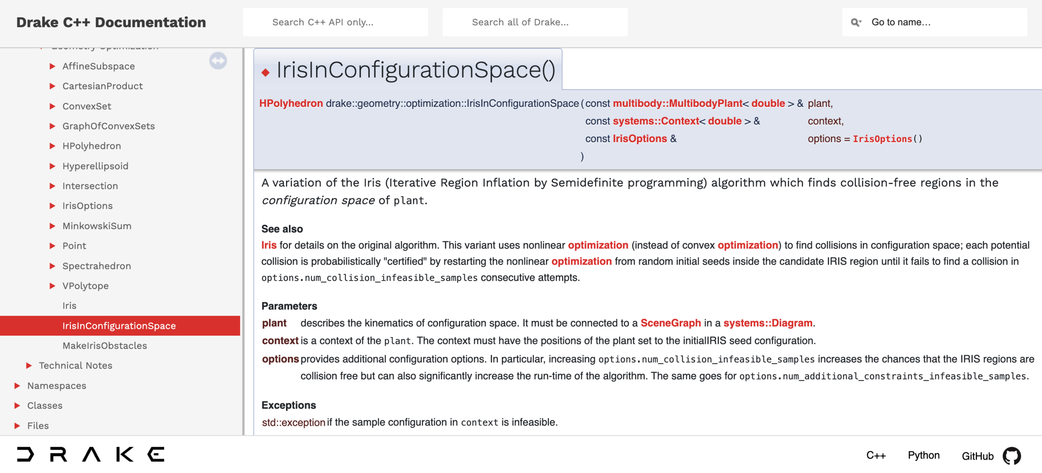Select MakeIrisObstacles in the sidebar
The height and width of the screenshot is (473, 1042).
105,345
